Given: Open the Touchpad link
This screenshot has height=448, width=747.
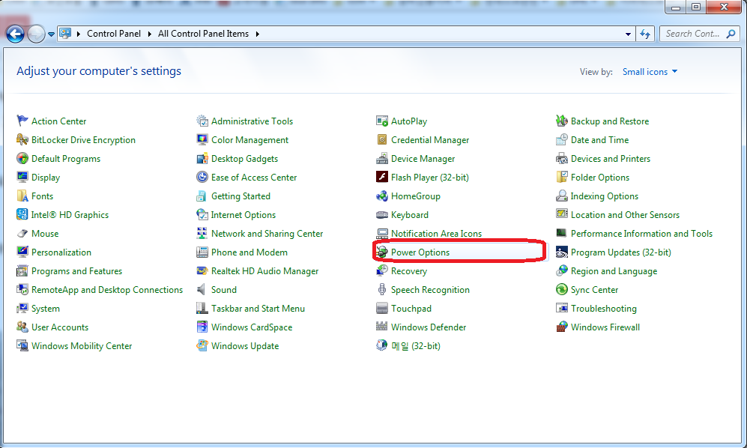Looking at the screenshot, I should click(x=411, y=309).
